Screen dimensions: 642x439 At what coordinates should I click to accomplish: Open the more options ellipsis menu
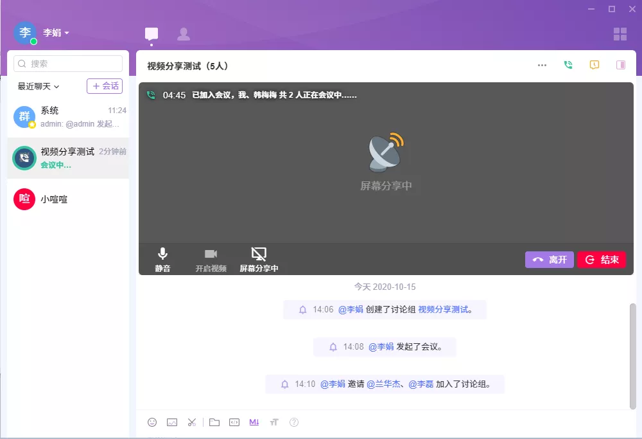tap(542, 65)
